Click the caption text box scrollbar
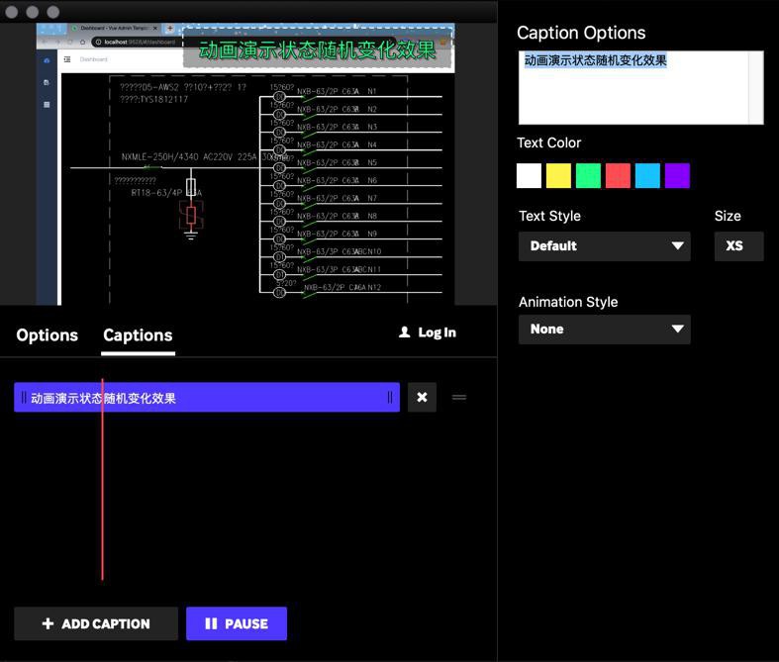Image resolution: width=779 pixels, height=662 pixels. (756, 87)
